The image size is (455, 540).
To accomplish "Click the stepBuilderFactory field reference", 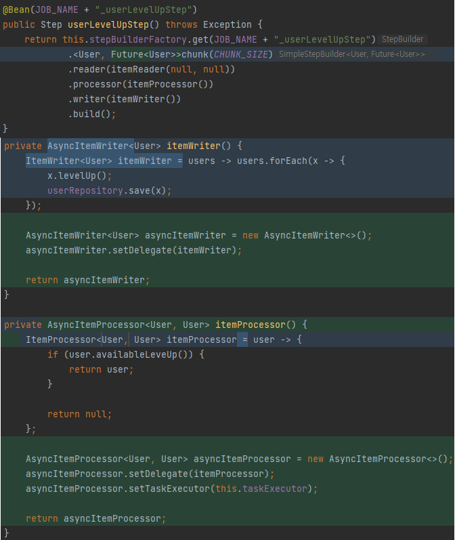I will 138,39.
